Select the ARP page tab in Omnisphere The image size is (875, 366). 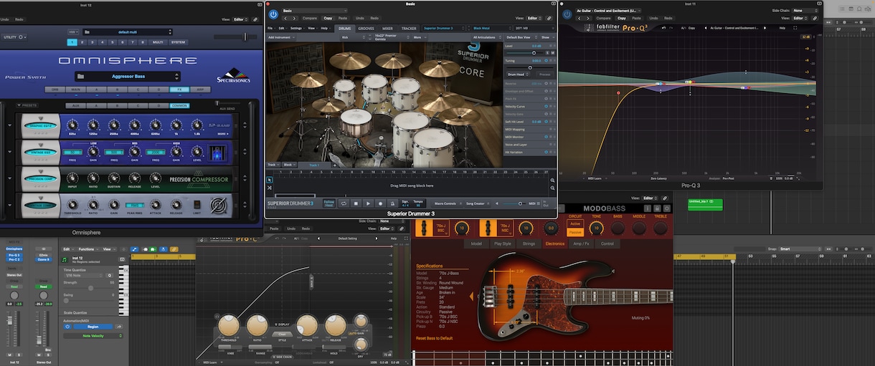[x=199, y=90]
